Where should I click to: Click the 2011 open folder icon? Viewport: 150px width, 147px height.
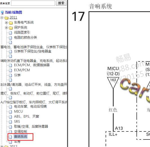pos(7,18)
